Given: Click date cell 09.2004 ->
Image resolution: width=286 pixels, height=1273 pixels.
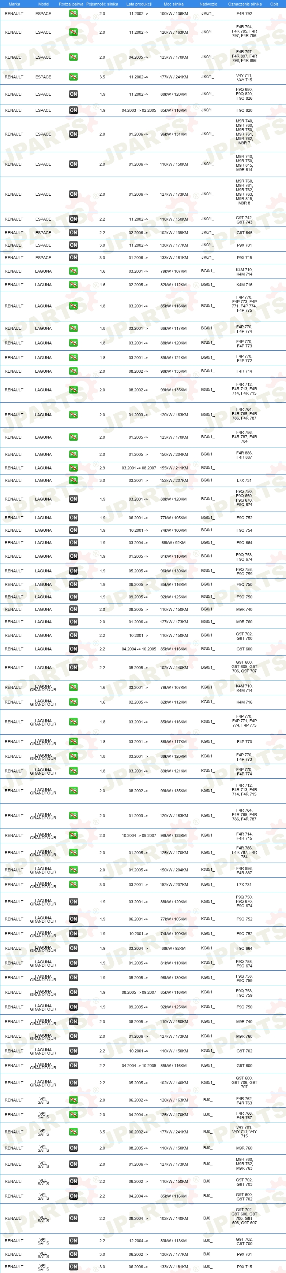Looking at the screenshot, I should tap(138, 1219).
